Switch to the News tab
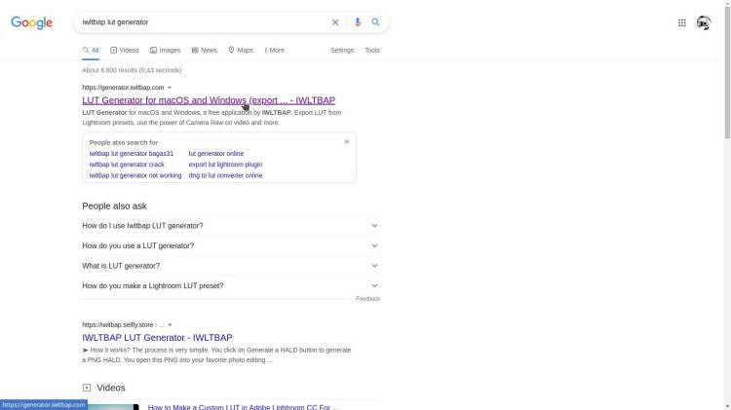The image size is (731, 410). click(x=205, y=51)
